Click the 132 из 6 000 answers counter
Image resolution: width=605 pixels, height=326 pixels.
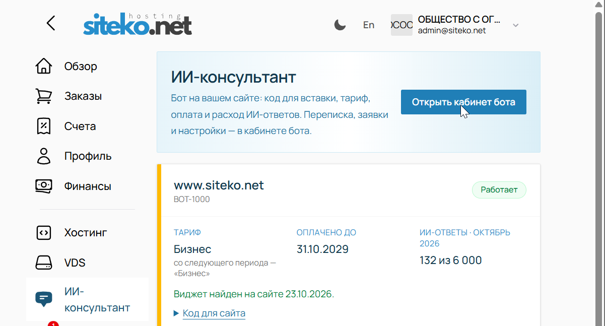point(451,260)
